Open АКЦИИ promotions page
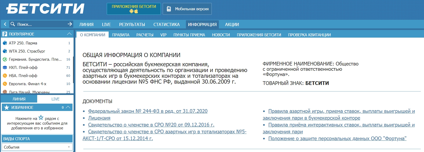The image size is (424, 152). (x=232, y=24)
